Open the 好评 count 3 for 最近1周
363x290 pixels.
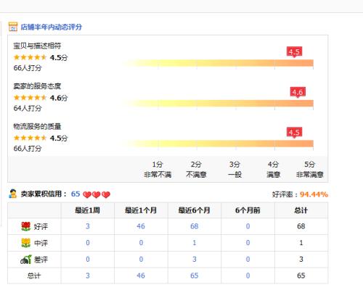88,226
